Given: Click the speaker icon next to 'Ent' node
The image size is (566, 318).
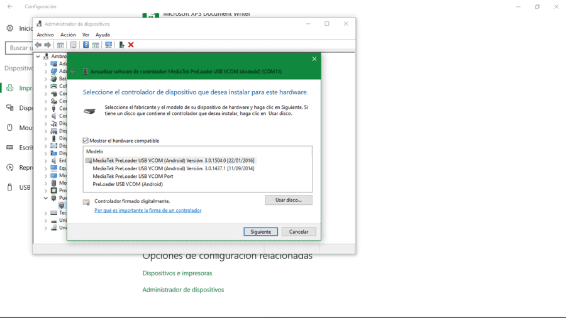Looking at the screenshot, I should pos(54,160).
